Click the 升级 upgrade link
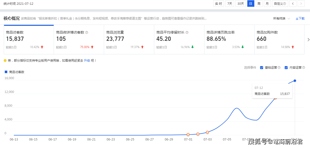The height and width of the screenshot is (148, 310). coord(87,60)
